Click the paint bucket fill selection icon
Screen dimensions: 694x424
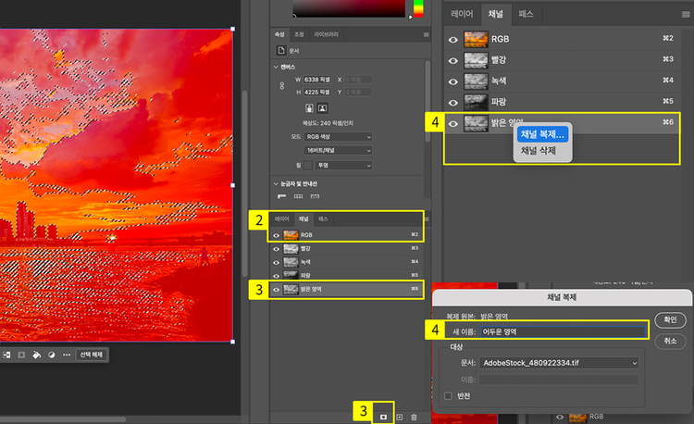click(37, 355)
